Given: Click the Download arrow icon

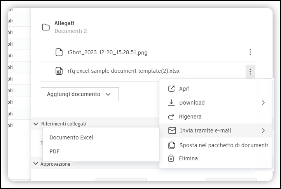Looking at the screenshot, I should click(x=171, y=103).
